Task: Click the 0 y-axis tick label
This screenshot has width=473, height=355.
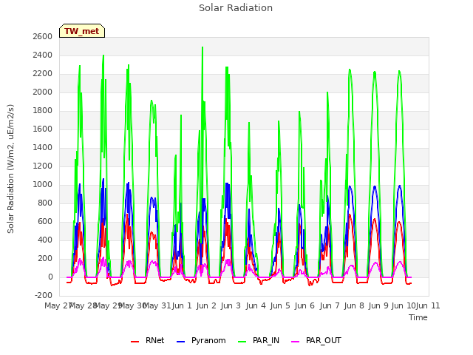Action: 50,277
